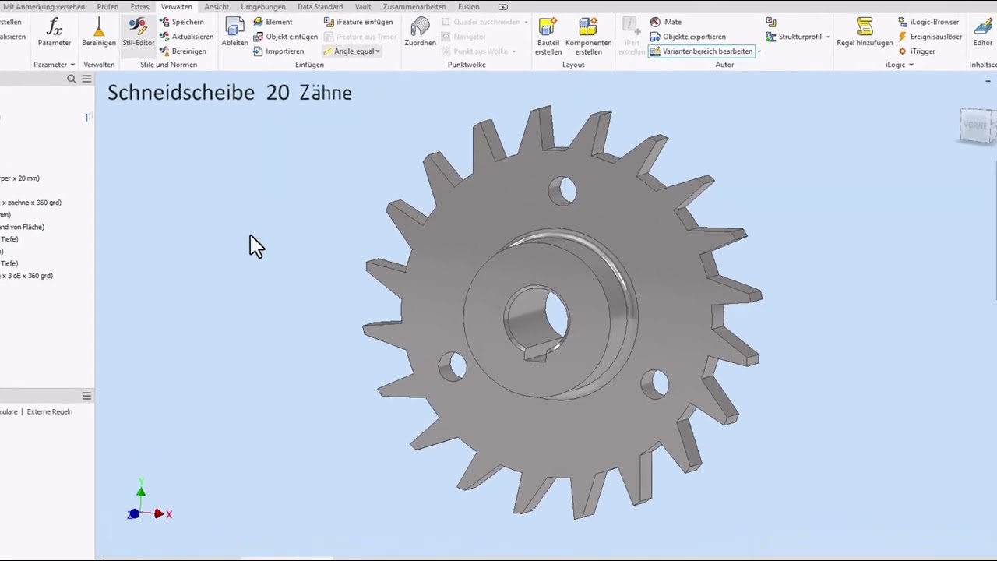Click the Importieren command
The height and width of the screenshot is (561, 997).
tap(279, 51)
